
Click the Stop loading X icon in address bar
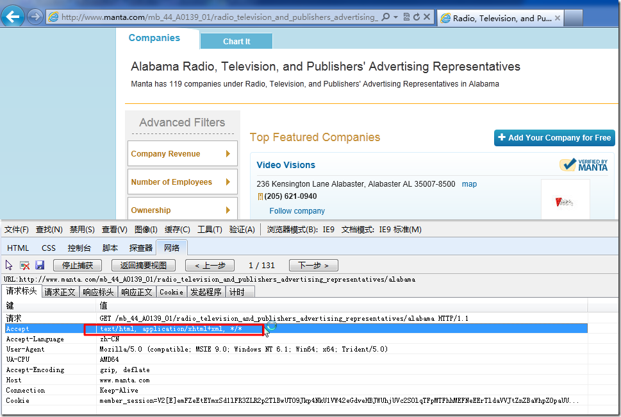click(427, 17)
